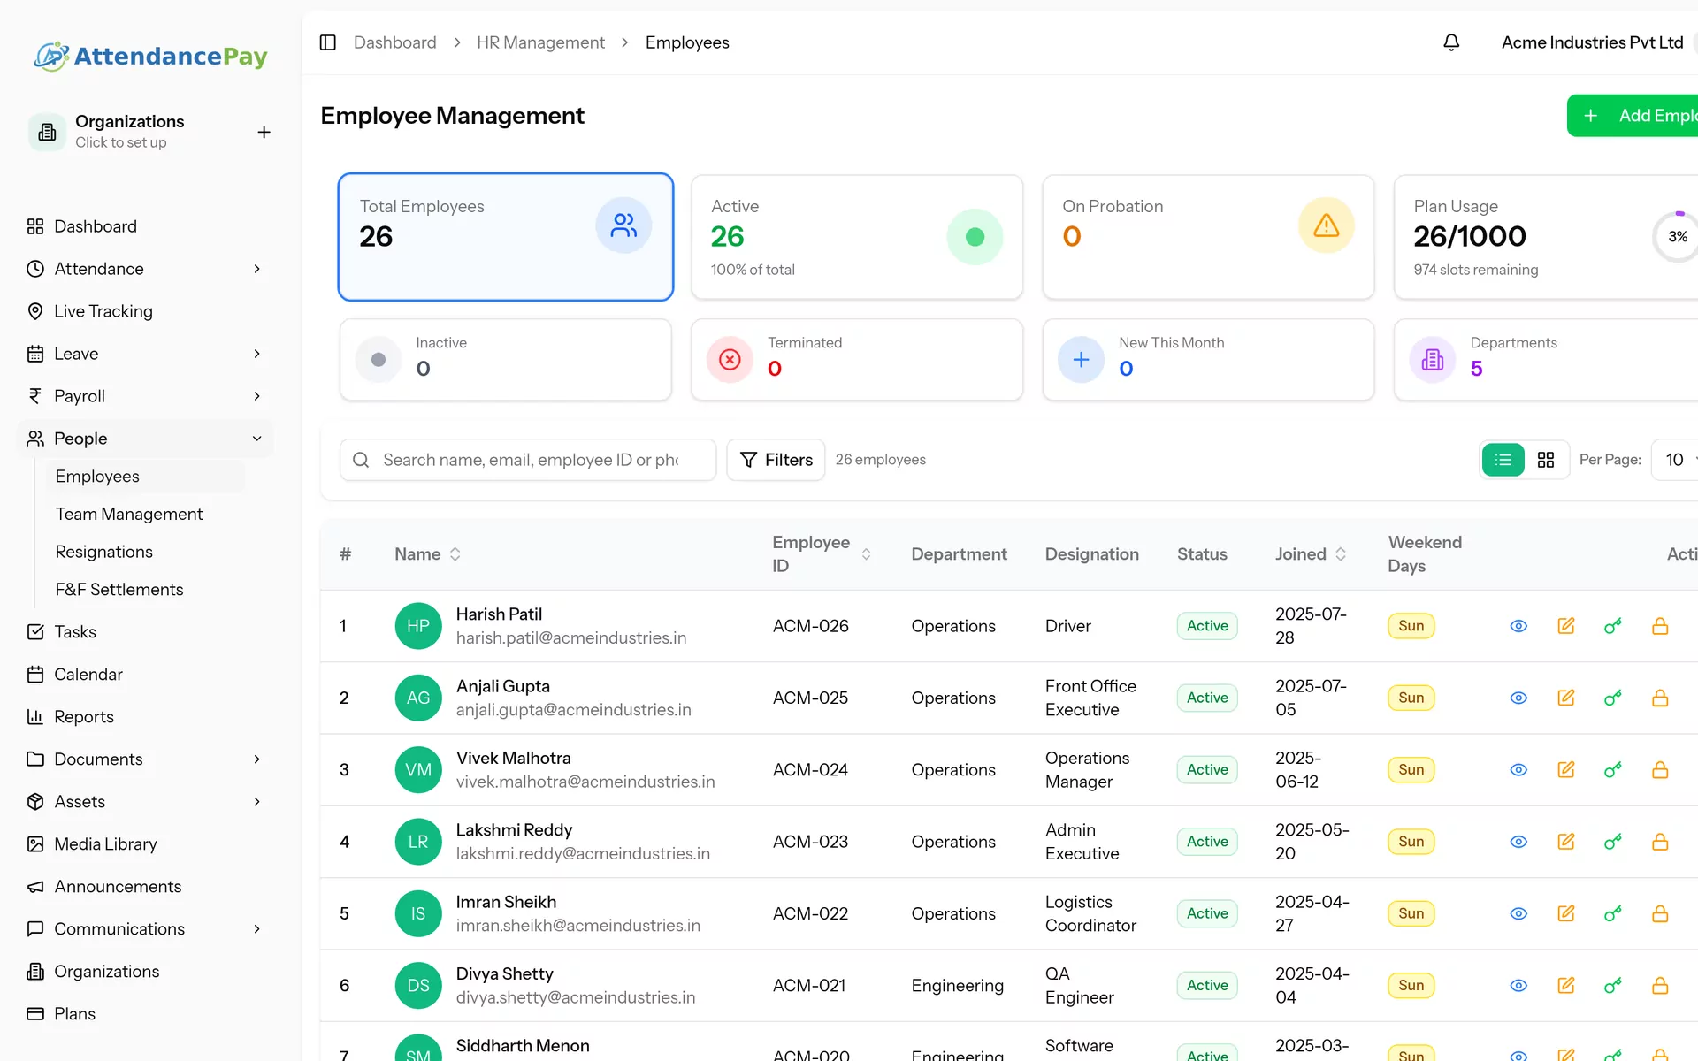1698x1061 pixels.
Task: View Divya Shetty's details via eye icon
Action: pos(1518,985)
